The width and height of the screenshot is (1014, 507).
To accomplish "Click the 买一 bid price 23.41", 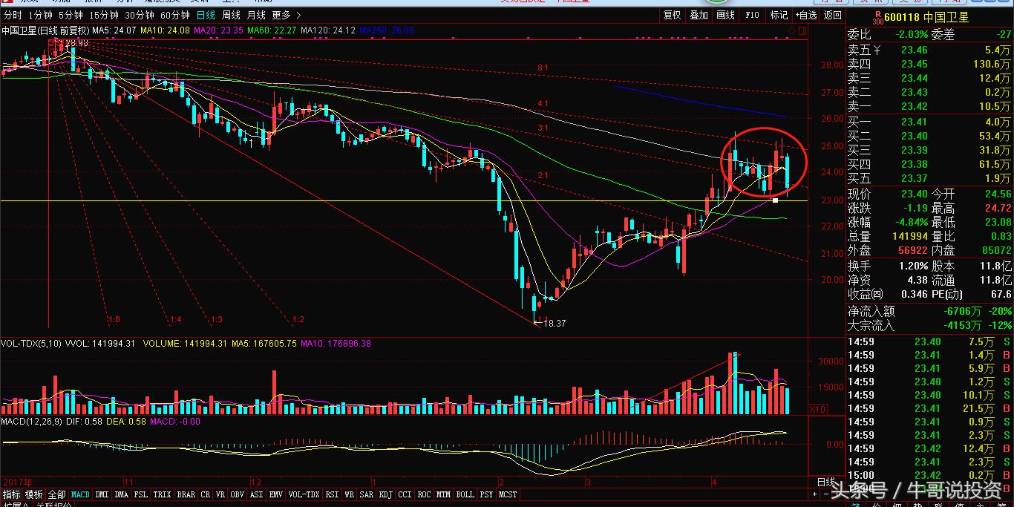I will coord(915,122).
